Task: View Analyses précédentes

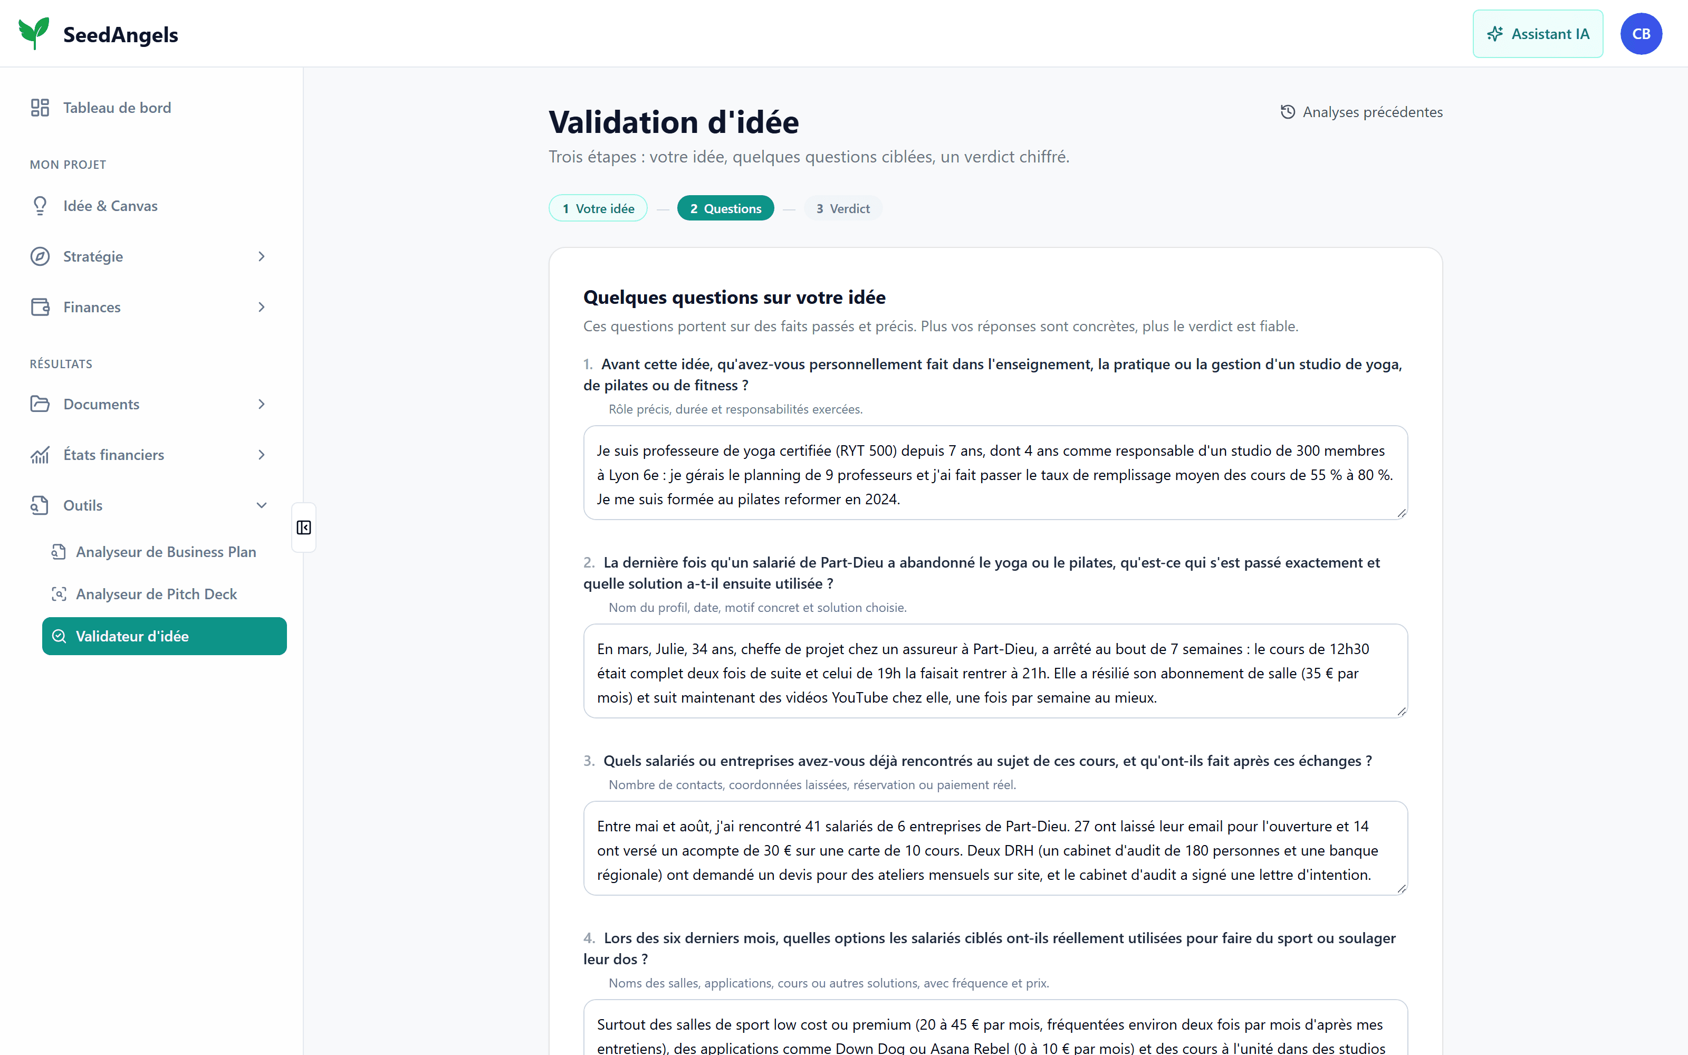Action: 1361,112
